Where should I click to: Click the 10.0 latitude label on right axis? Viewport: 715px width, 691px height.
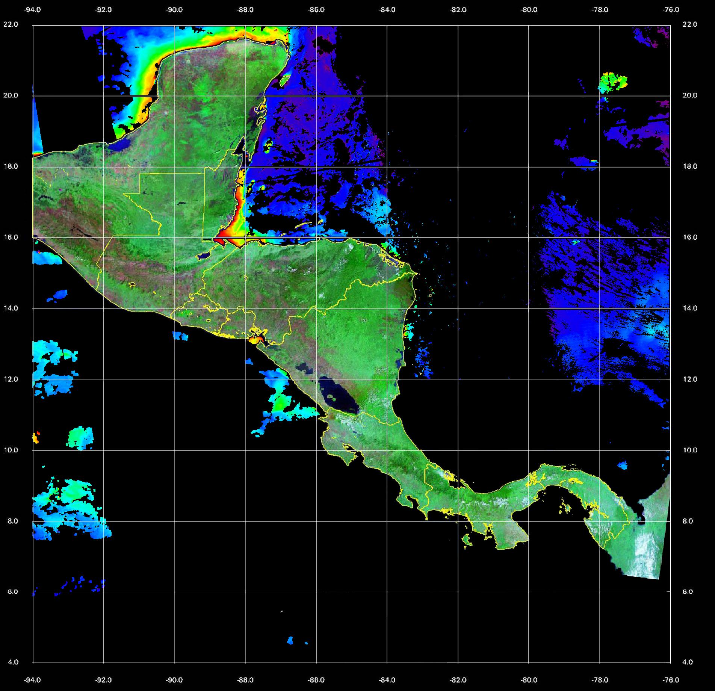(689, 450)
